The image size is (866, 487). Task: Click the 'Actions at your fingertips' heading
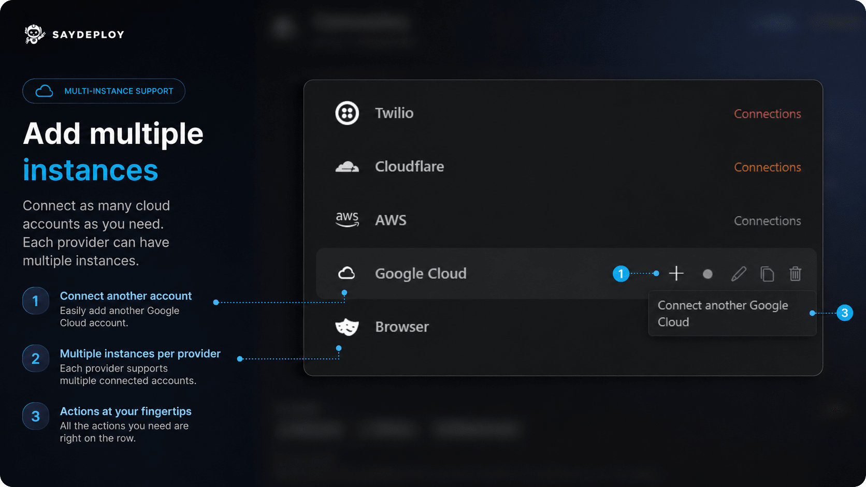click(x=126, y=411)
